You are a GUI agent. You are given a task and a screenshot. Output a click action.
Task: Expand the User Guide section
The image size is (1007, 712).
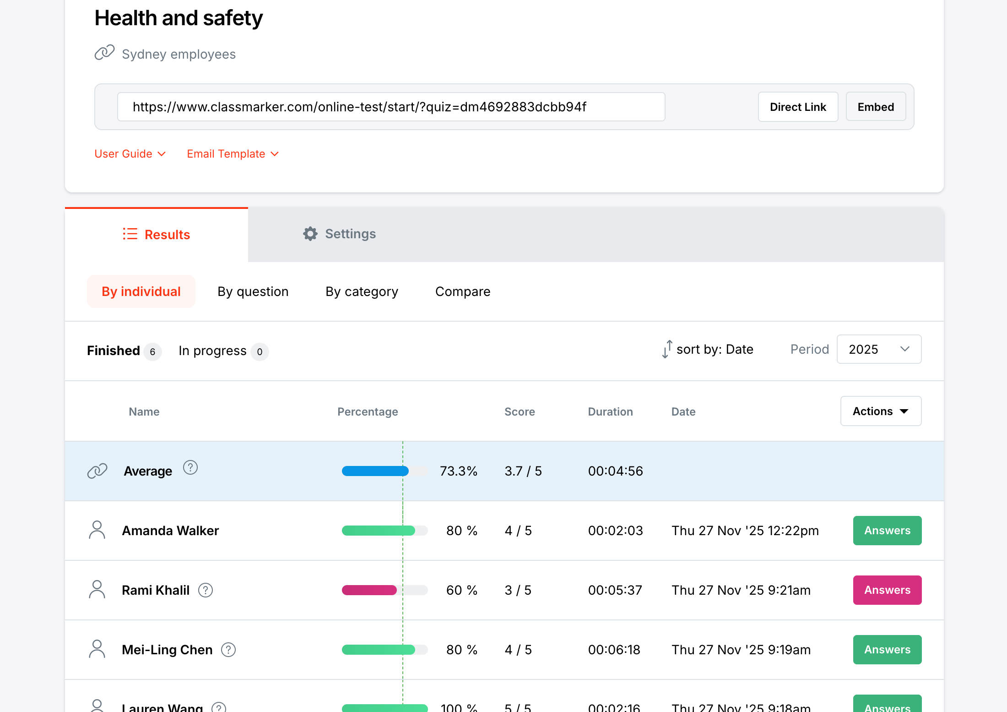[x=130, y=154]
